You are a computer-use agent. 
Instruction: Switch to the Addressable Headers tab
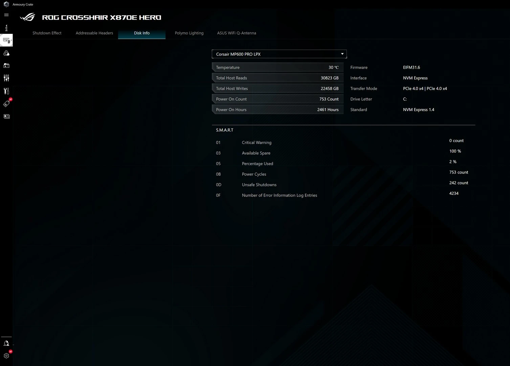[x=94, y=33]
